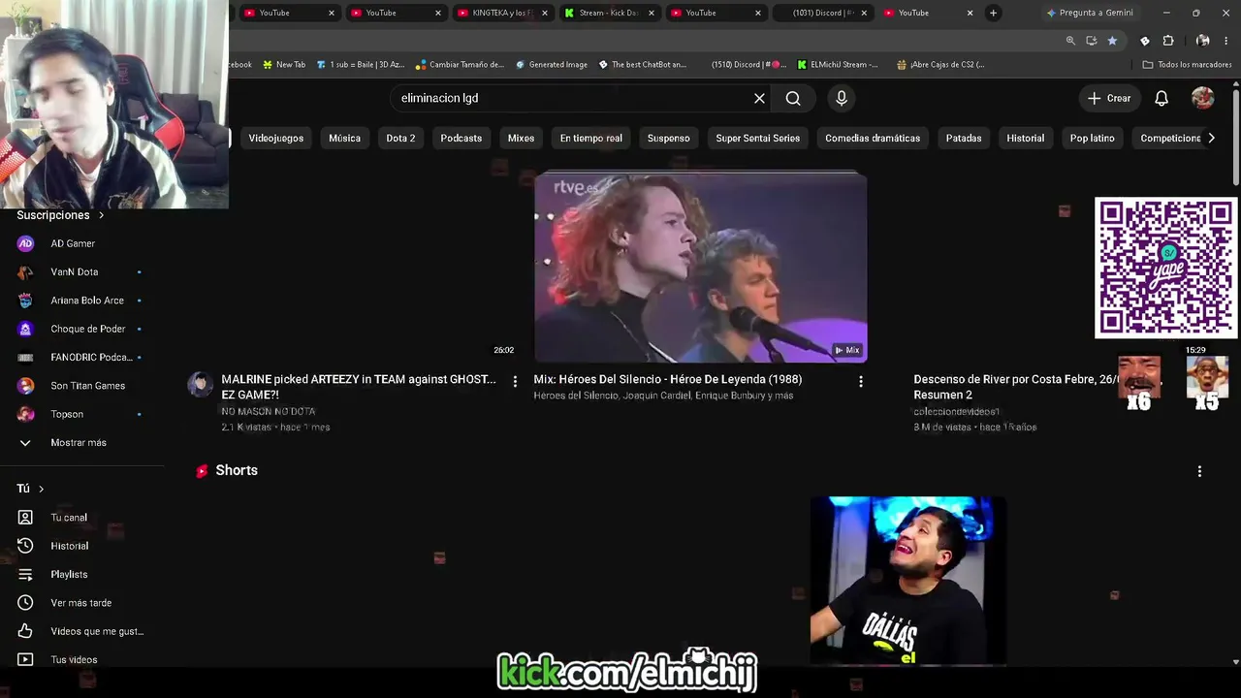
Task: Open the ELMichiJ Stream bookmark
Action: [838, 65]
